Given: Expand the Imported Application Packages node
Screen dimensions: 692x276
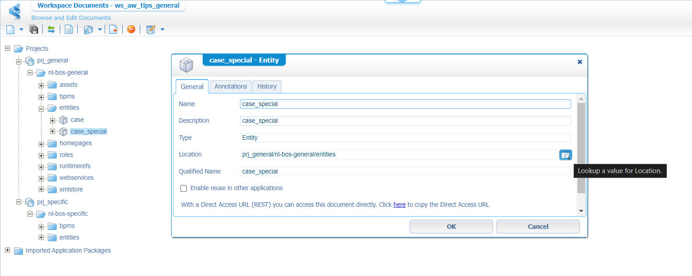Looking at the screenshot, I should (x=7, y=250).
